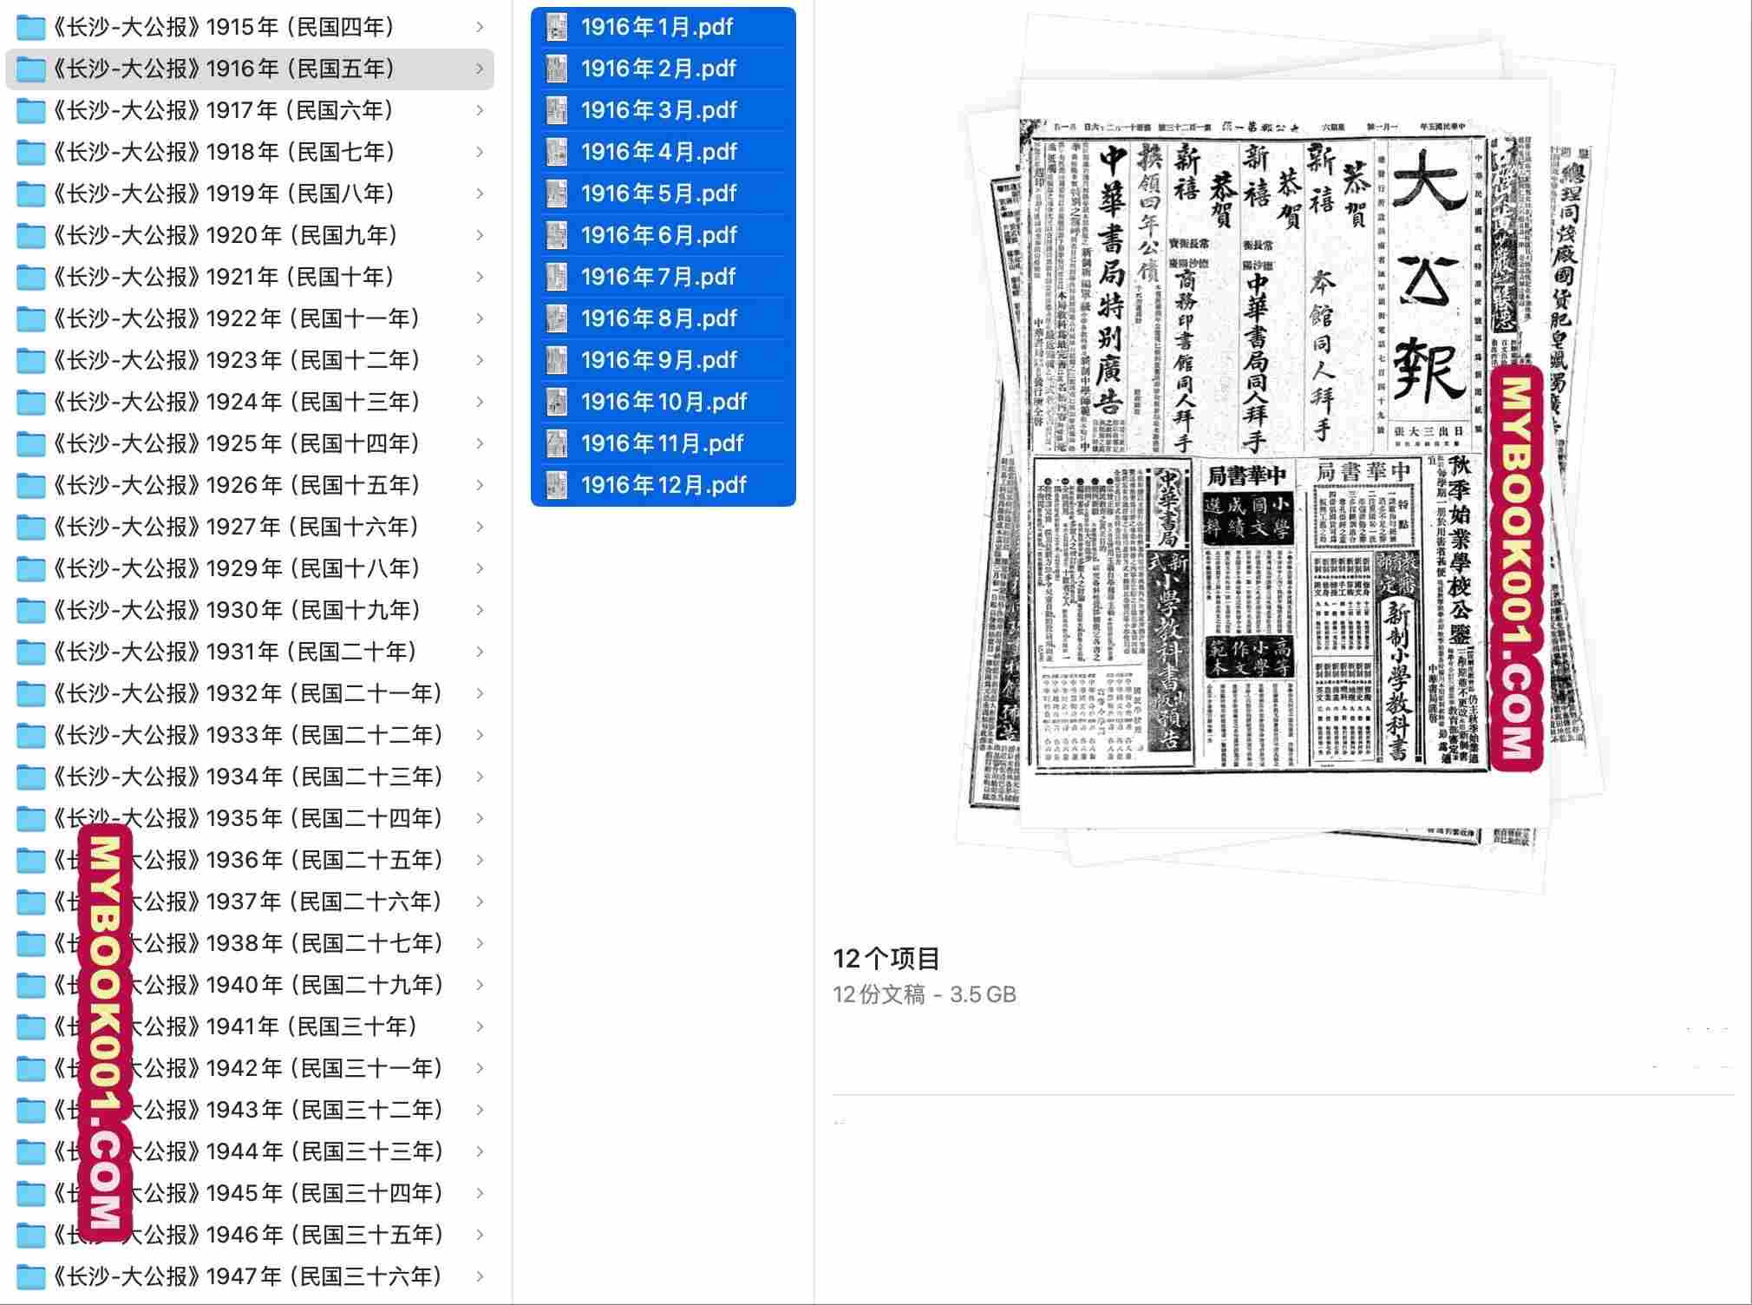Select folder 《长沙-大公报》1934年 (民国二十三年)
Image resolution: width=1752 pixels, height=1305 pixels.
click(x=250, y=777)
